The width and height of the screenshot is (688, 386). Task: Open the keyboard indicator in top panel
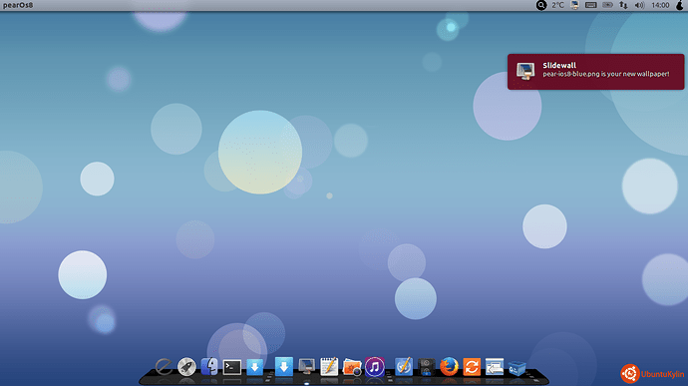591,5
